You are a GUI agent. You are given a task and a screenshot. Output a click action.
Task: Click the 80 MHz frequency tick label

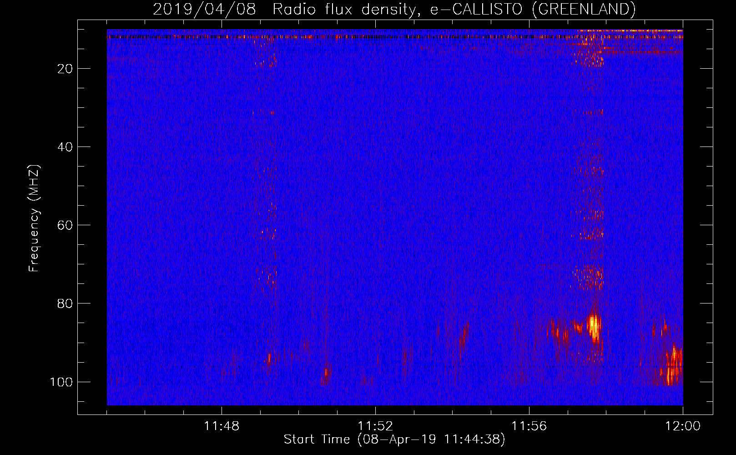click(65, 303)
